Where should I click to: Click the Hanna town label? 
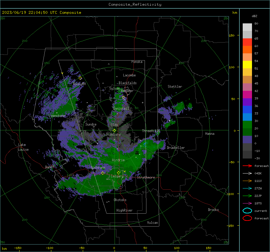click(210, 134)
